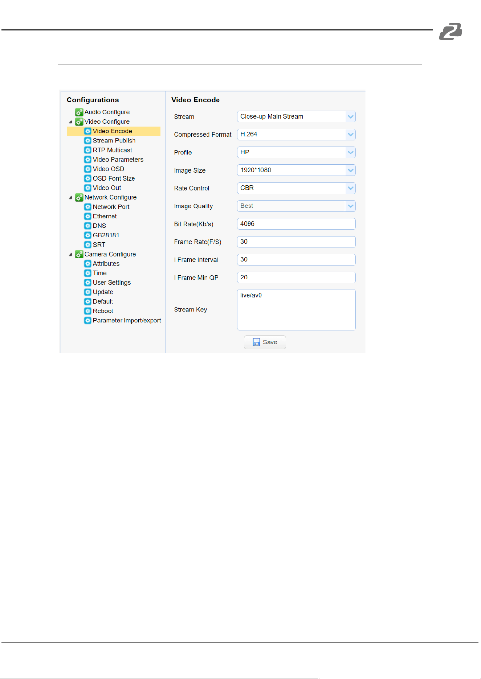Open the Video OSD page
The width and height of the screenshot is (481, 679).
pyautogui.click(x=108, y=169)
